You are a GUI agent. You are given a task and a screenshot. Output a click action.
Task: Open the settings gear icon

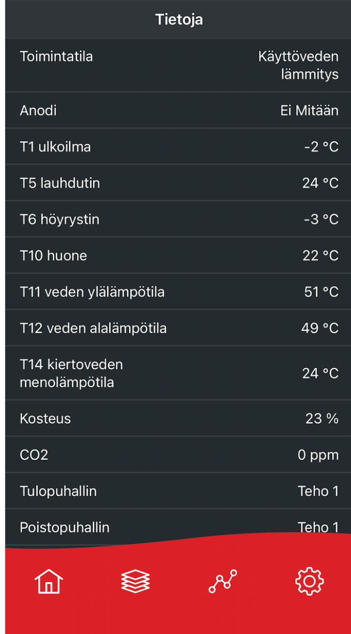[309, 581]
